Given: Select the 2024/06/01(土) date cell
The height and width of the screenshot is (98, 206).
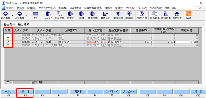Looking at the screenshot, I should pyautogui.click(x=96, y=45).
